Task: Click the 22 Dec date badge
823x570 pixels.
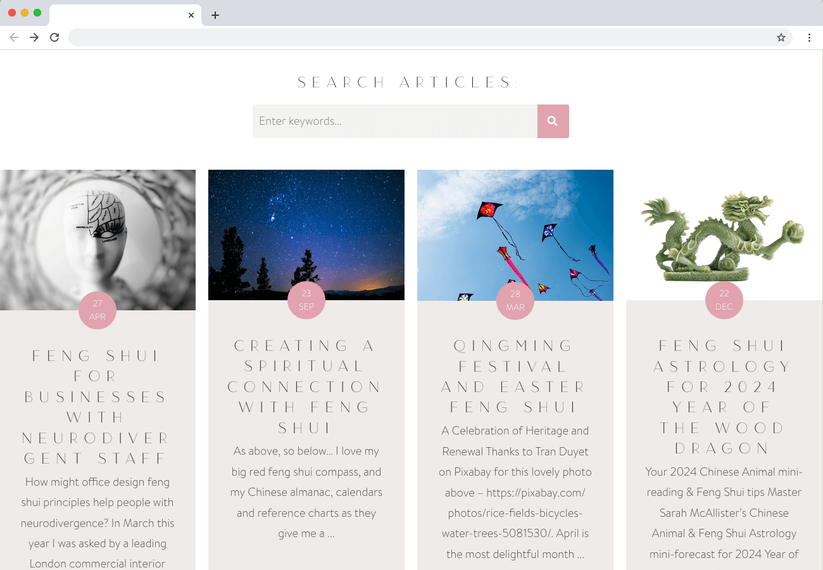Action: tap(724, 300)
